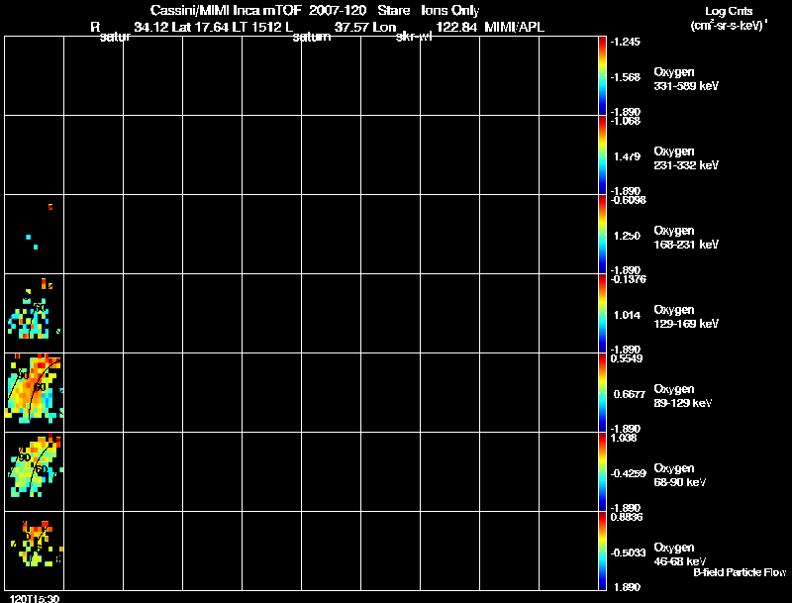Click the B-field Particle Flow label

[740, 572]
